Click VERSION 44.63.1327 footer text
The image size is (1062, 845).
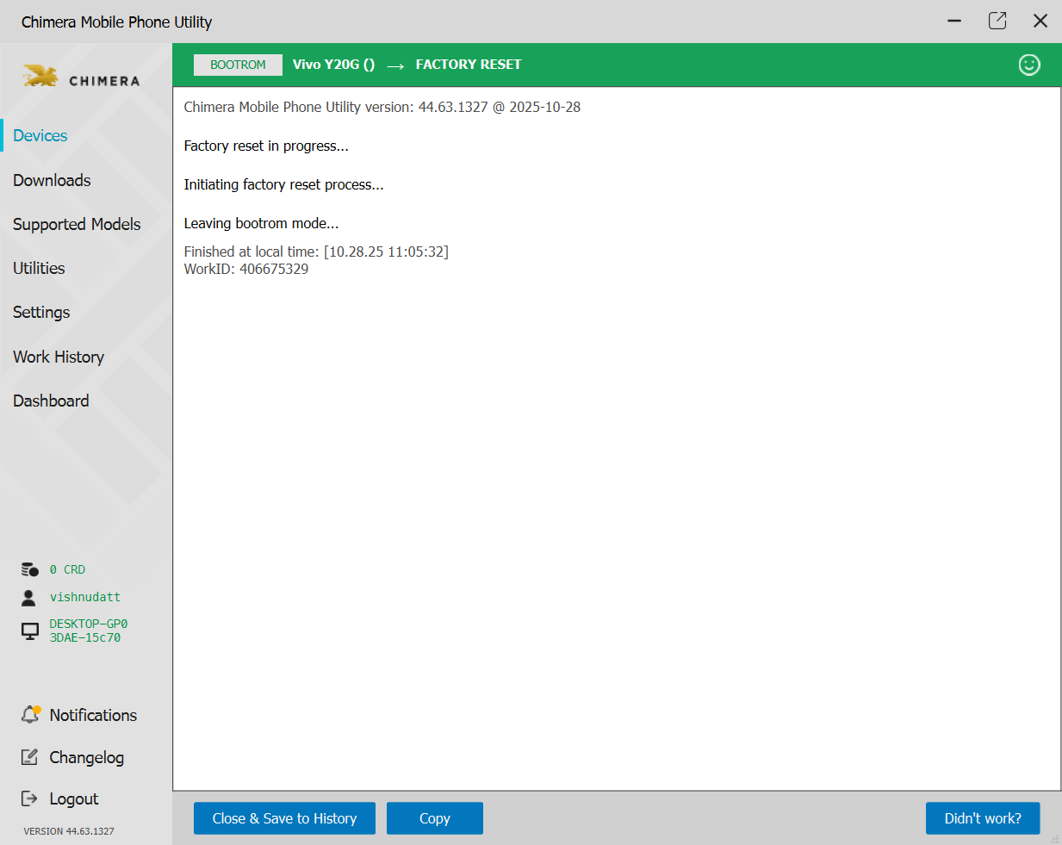click(69, 831)
